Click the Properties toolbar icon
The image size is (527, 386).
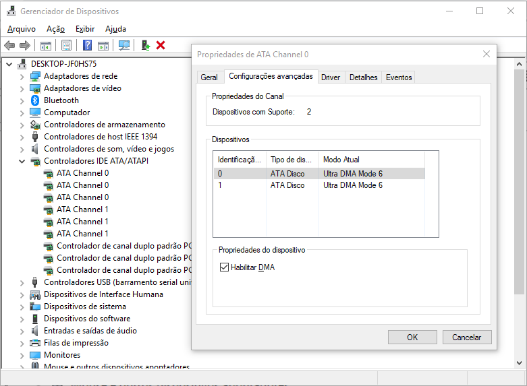tap(66, 45)
